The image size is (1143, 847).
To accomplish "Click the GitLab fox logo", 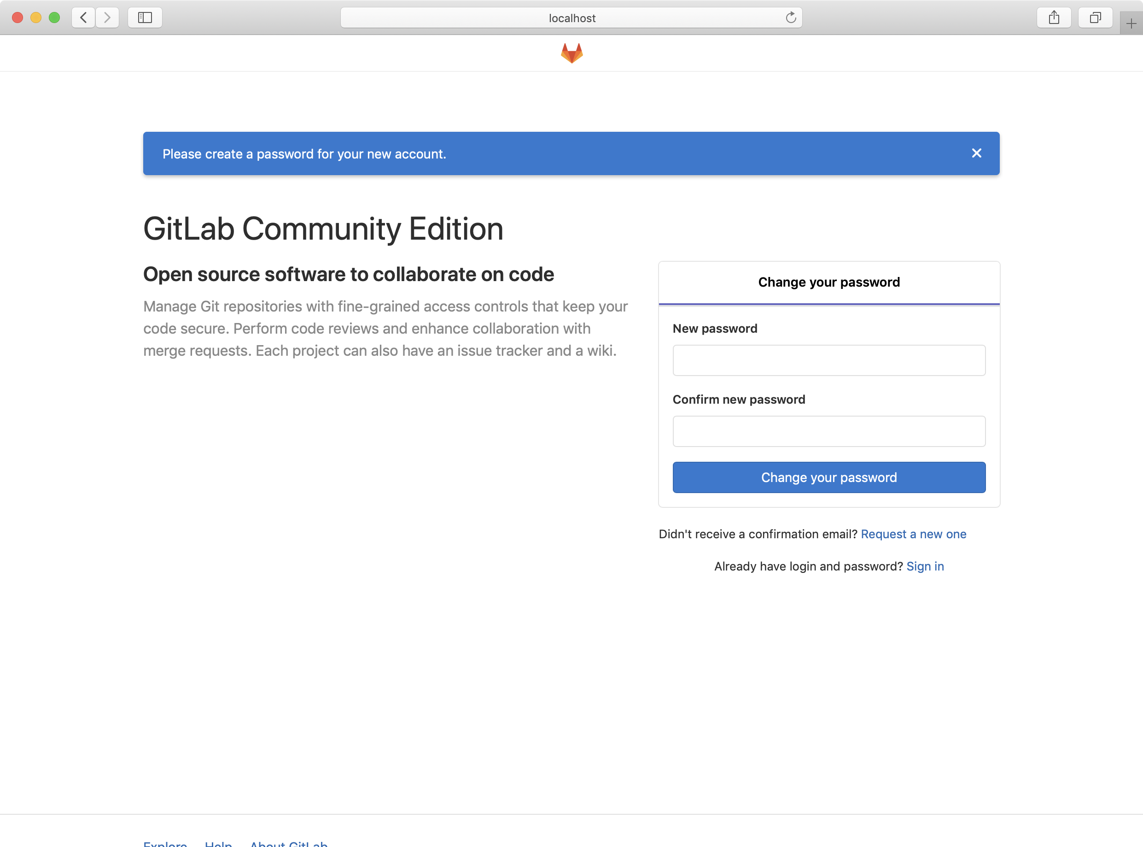I will (x=572, y=53).
